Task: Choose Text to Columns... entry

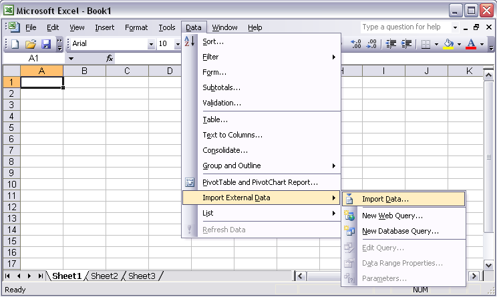Action: [x=261, y=135]
